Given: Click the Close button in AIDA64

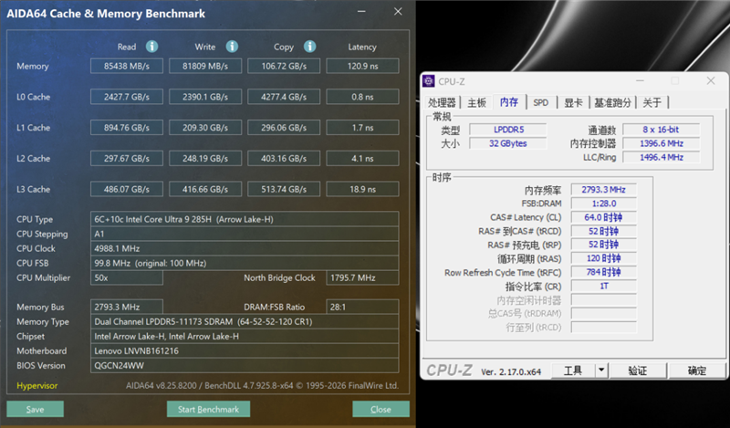Looking at the screenshot, I should point(381,409).
